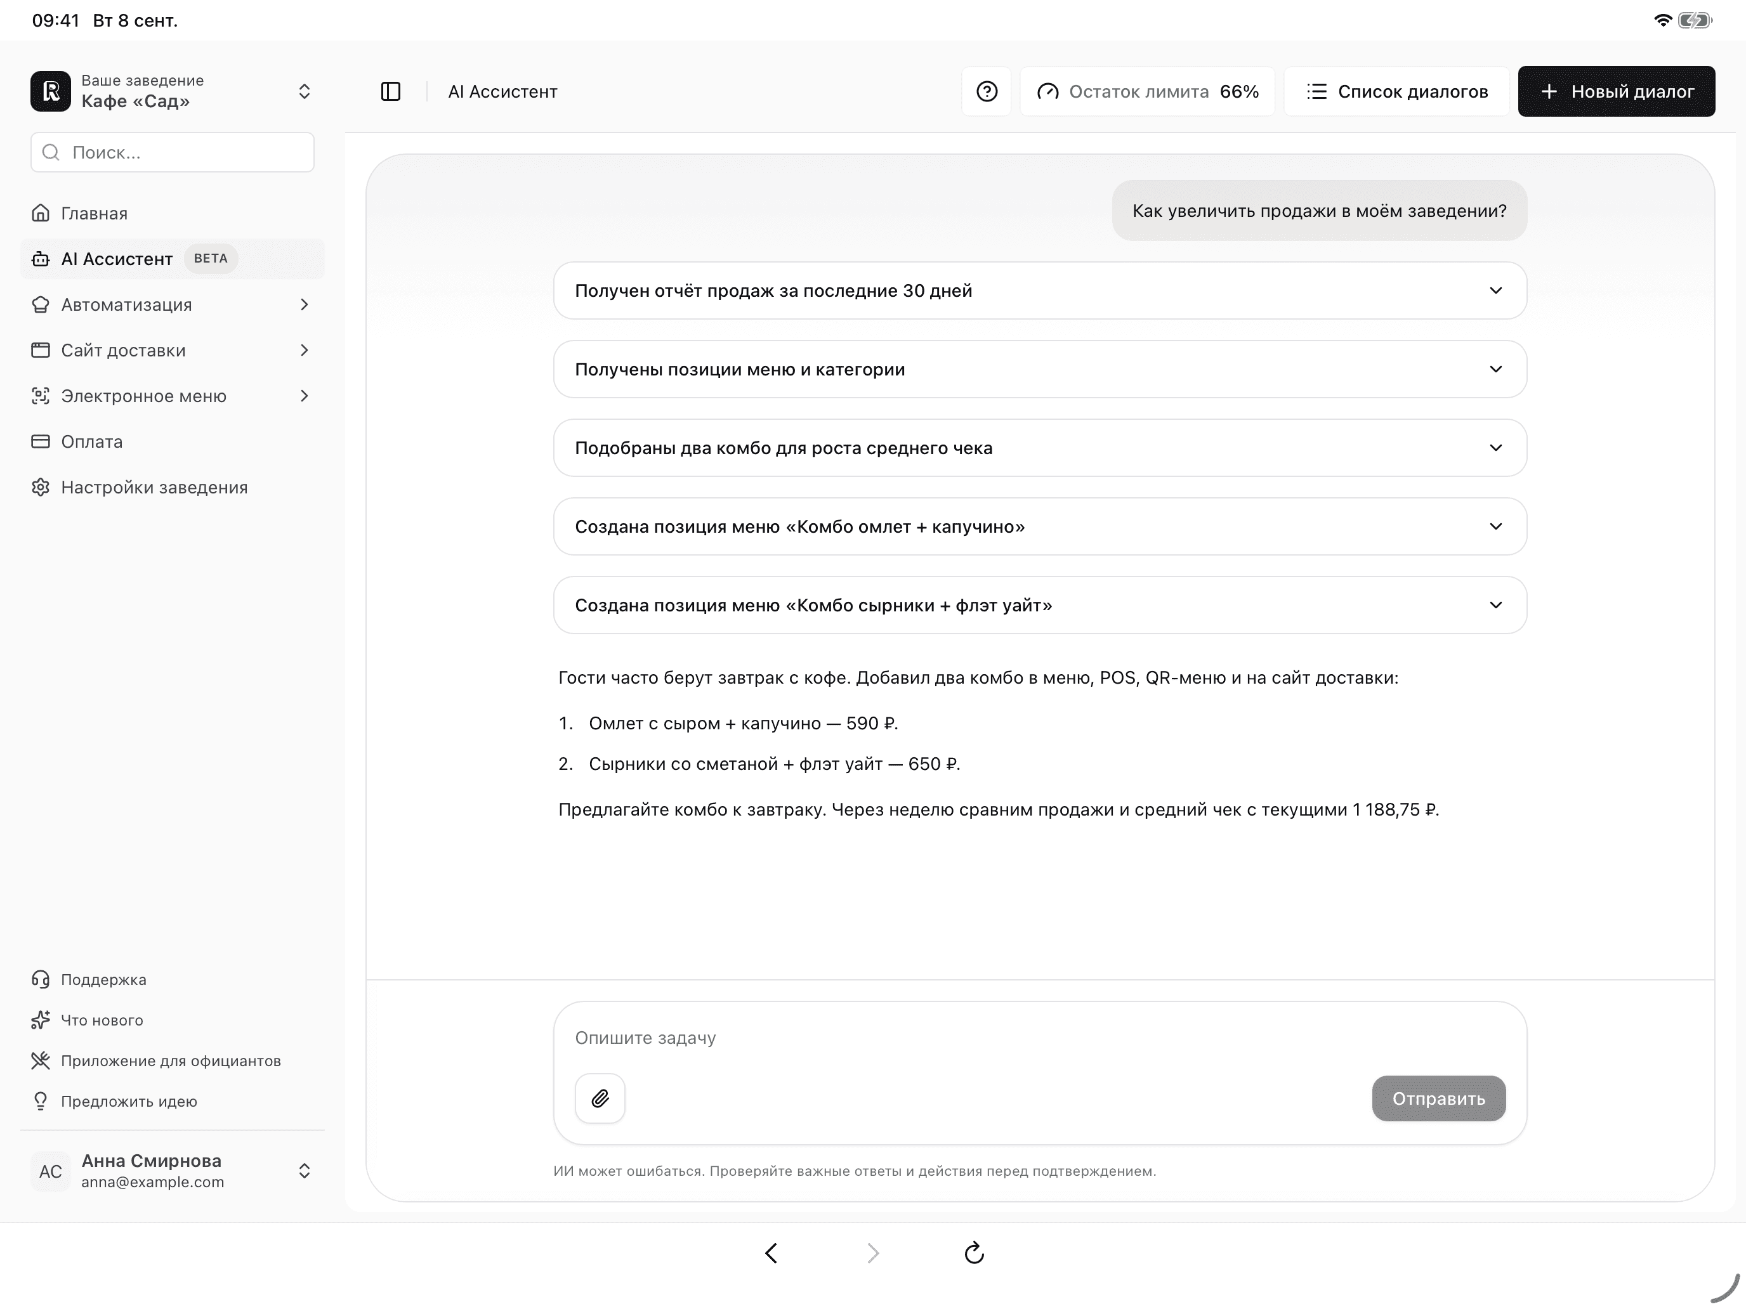Click the Новый диалог button
1746x1309 pixels.
pyautogui.click(x=1616, y=91)
